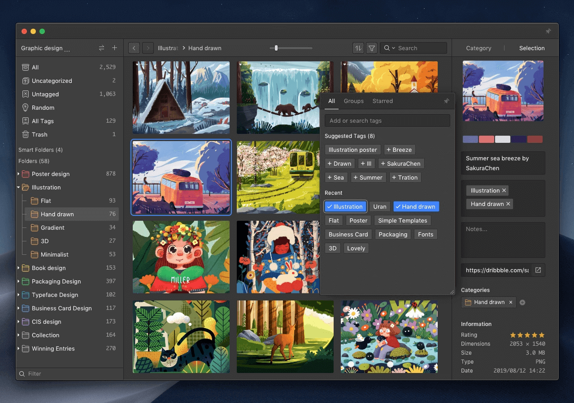Open the Trash in the sidebar

40,134
